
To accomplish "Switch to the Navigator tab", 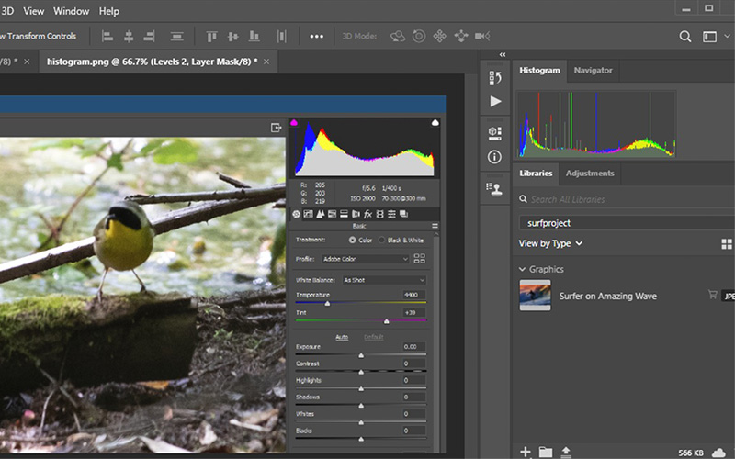I will (593, 70).
